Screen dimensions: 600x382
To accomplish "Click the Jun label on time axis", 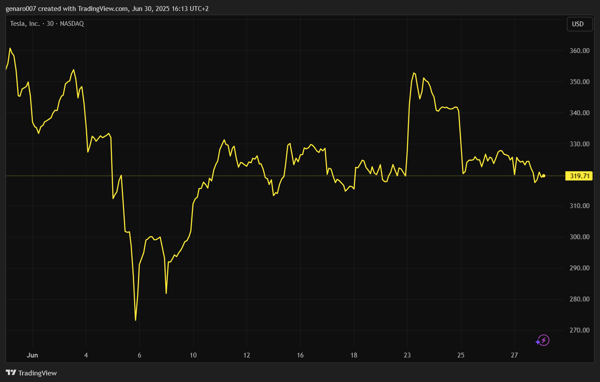I will (x=33, y=355).
